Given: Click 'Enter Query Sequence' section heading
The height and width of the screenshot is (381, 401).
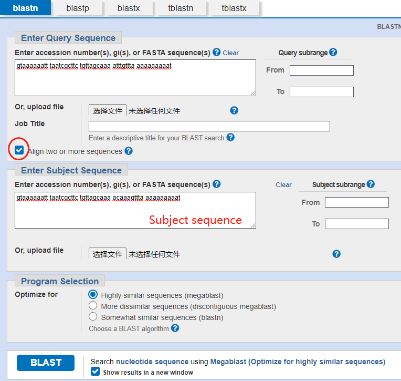Looking at the screenshot, I should pos(68,38).
